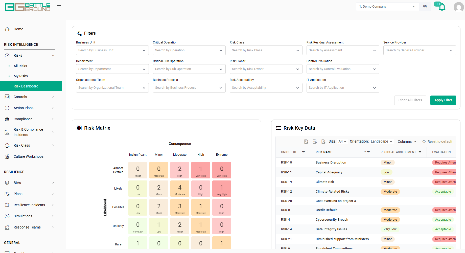Click the Residual Assessment column filter icon
This screenshot has height=253, width=465.
(x=420, y=152)
